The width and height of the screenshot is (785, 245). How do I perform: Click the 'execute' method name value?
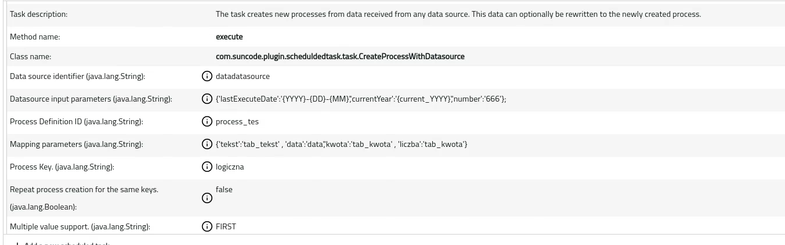[x=229, y=37]
